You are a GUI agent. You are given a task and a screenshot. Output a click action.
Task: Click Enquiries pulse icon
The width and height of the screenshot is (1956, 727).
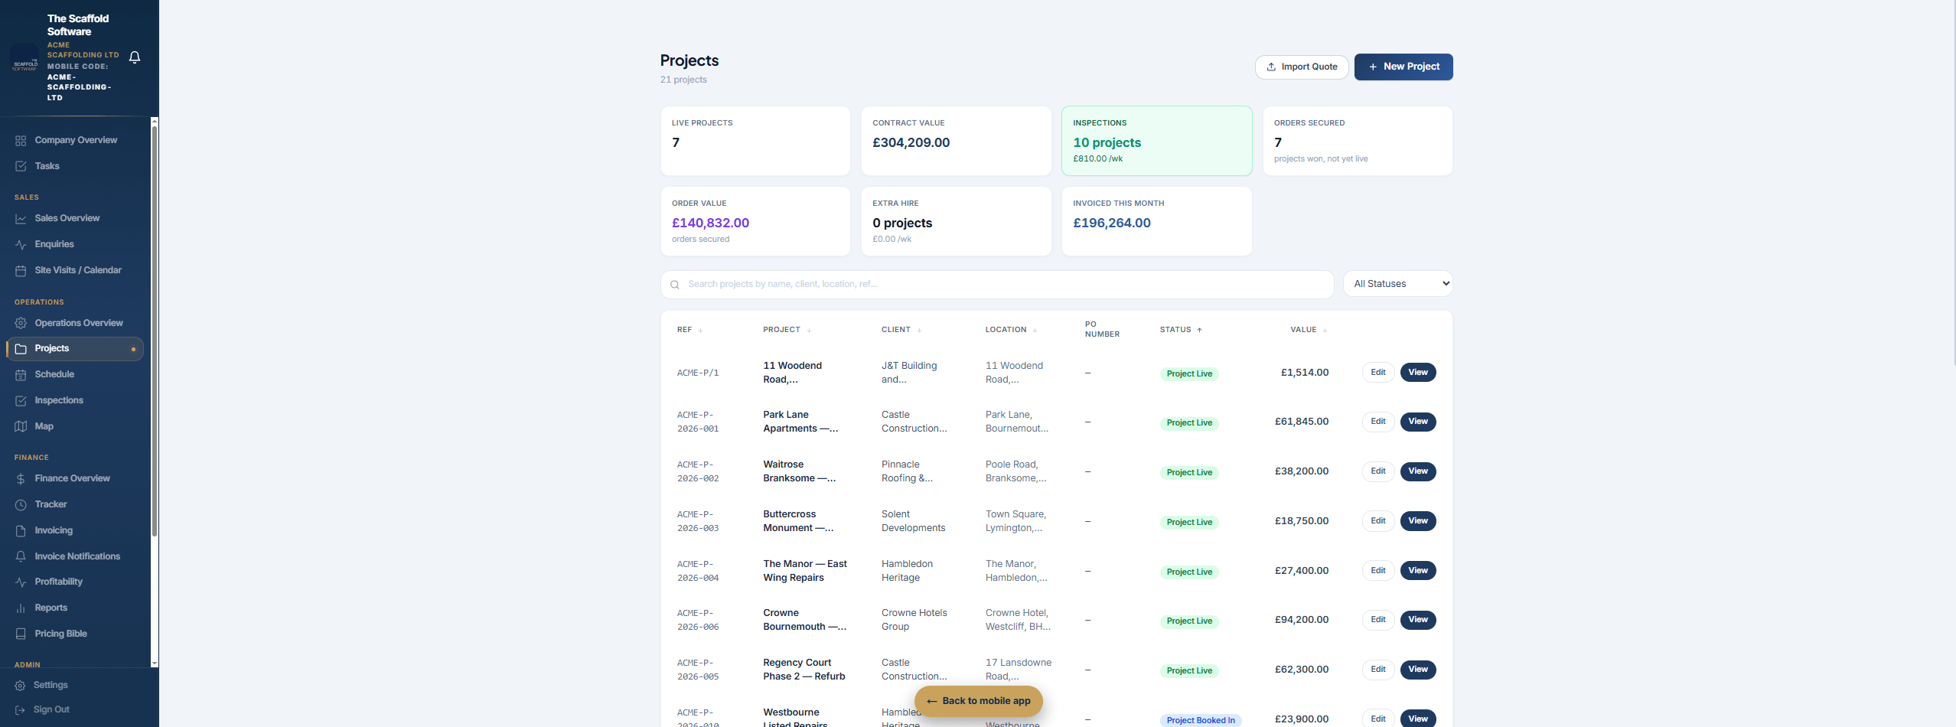(x=21, y=245)
